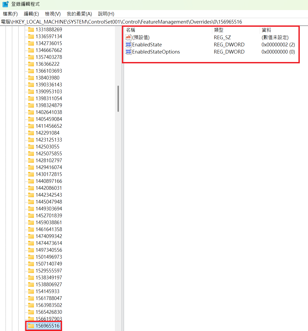This screenshot has width=308, height=331.
Task: Select key 1538349197 in tree
Action: click(49, 277)
